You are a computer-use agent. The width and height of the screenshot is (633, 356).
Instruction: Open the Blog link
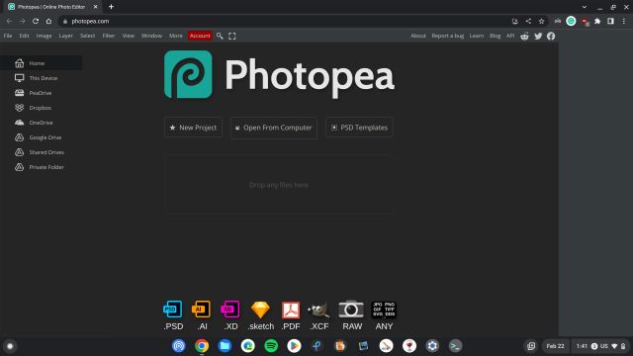496,36
